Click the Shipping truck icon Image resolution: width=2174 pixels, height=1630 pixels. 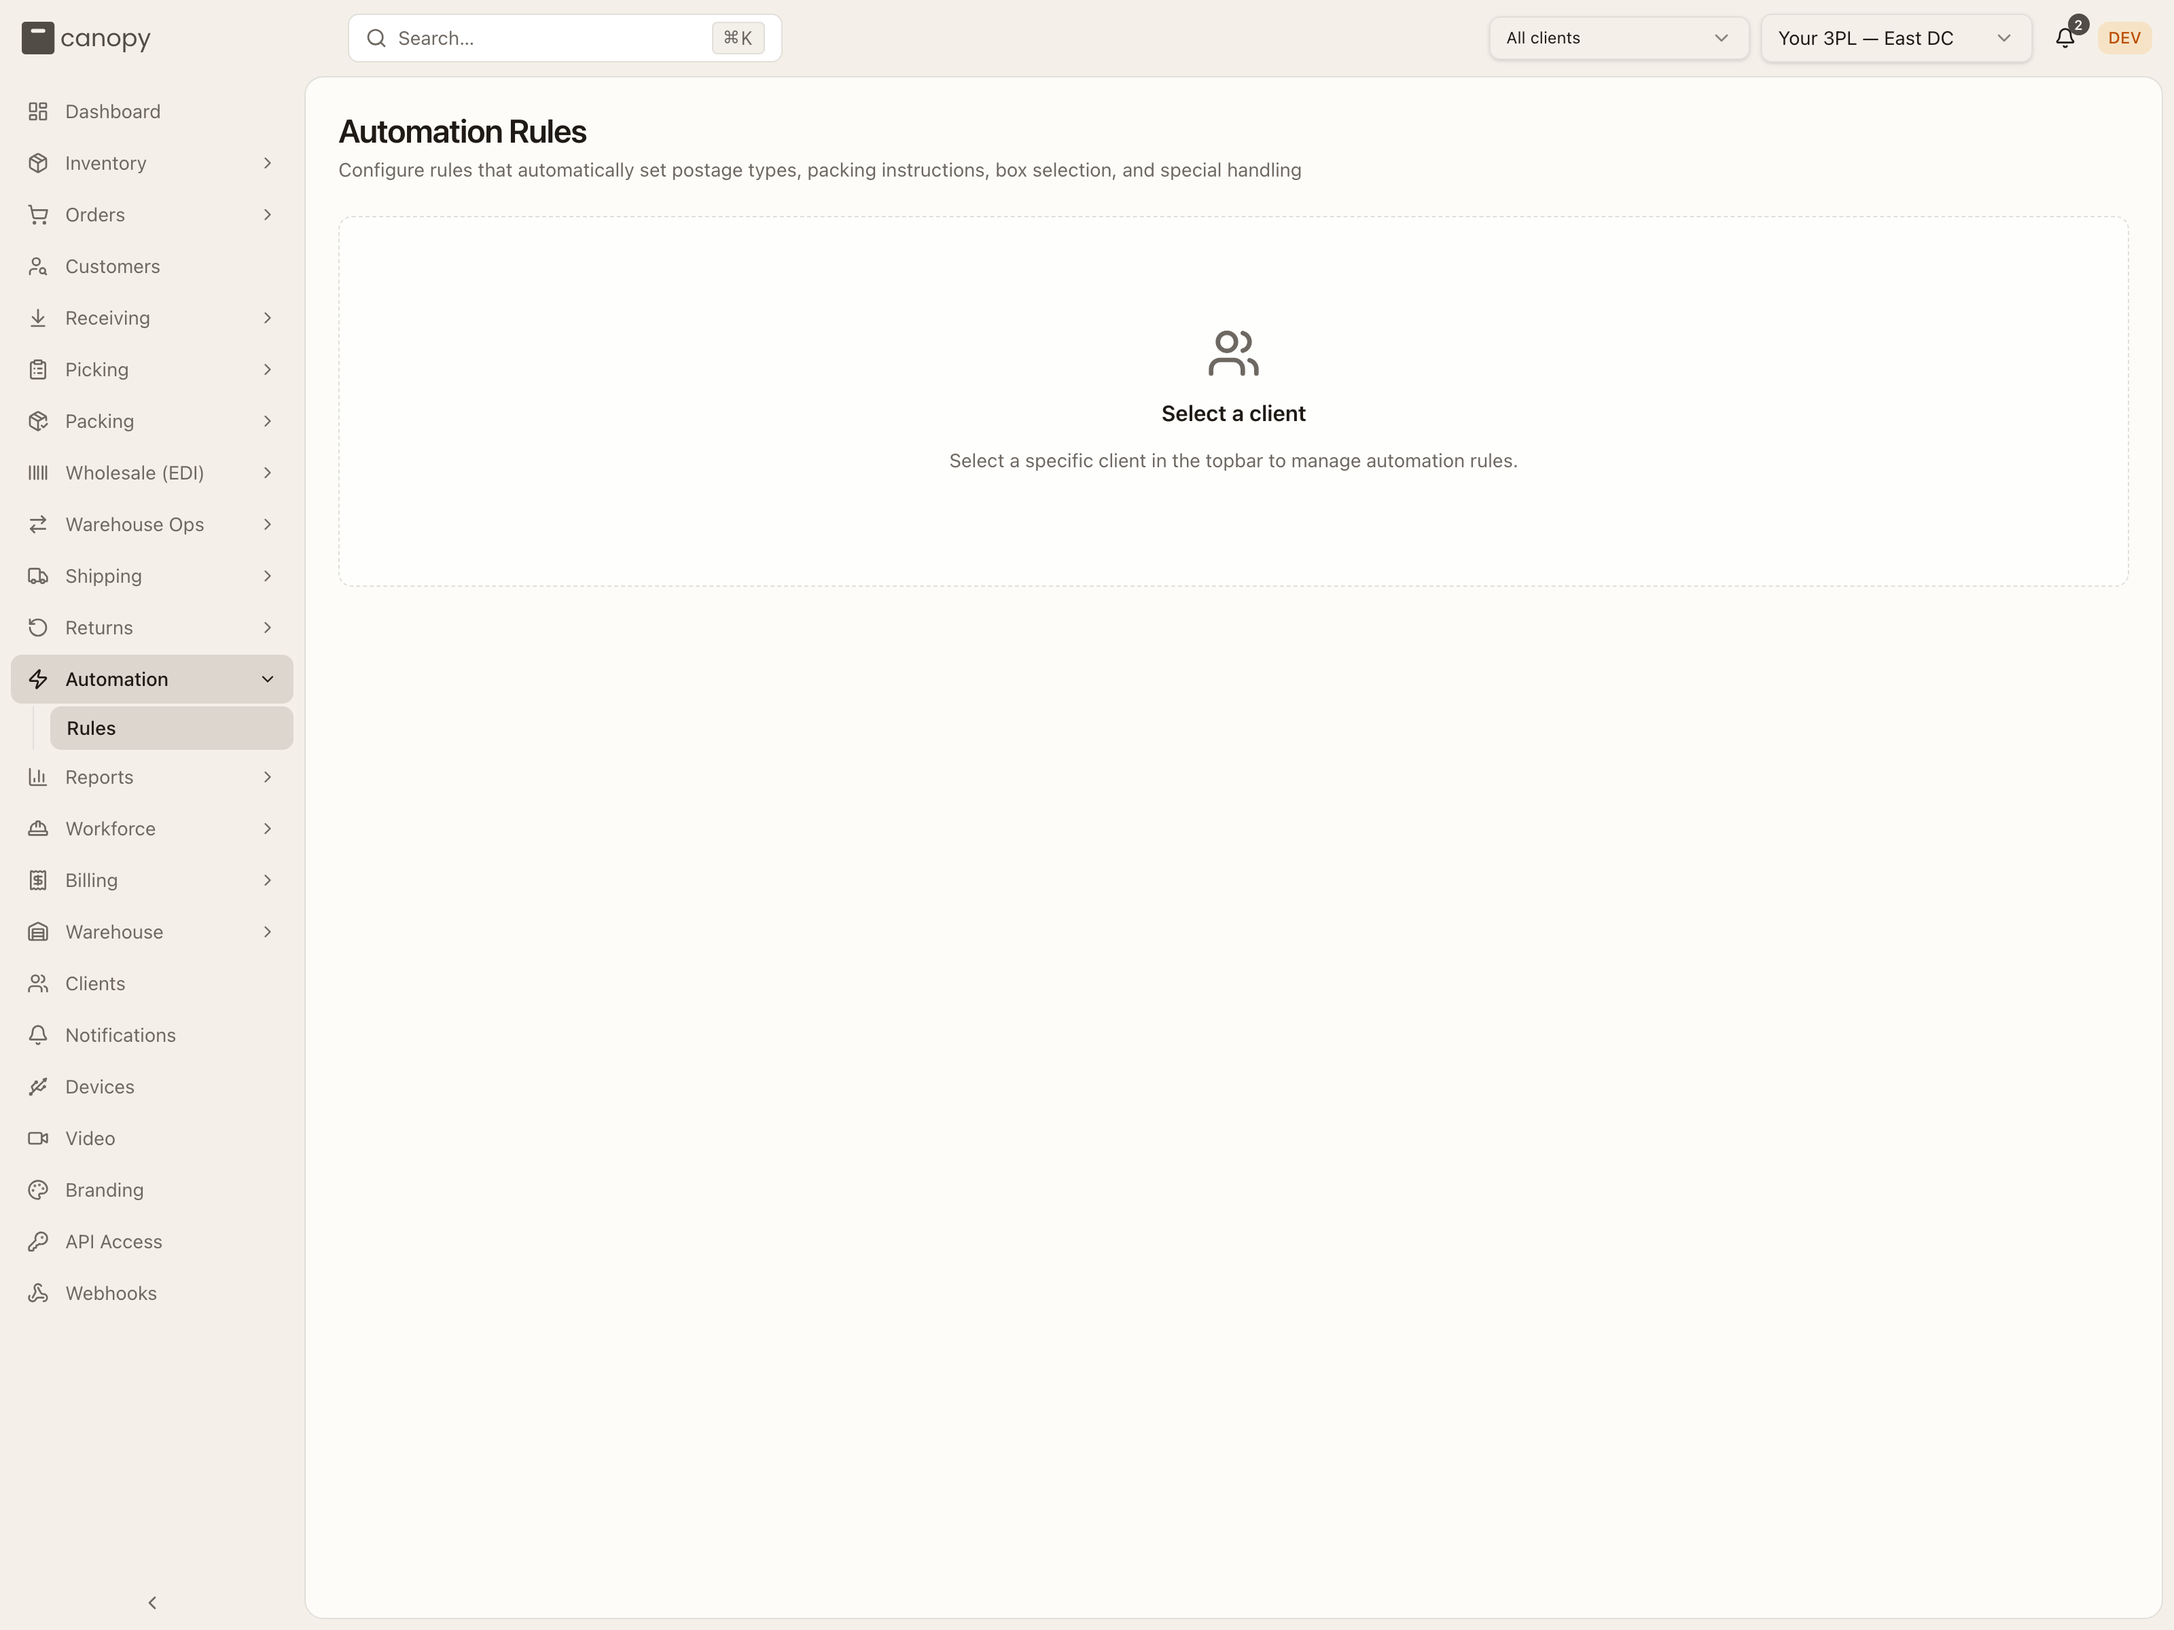pos(38,576)
